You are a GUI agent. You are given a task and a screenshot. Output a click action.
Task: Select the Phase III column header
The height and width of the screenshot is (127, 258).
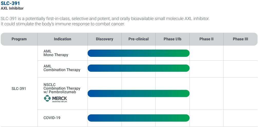click(240, 39)
